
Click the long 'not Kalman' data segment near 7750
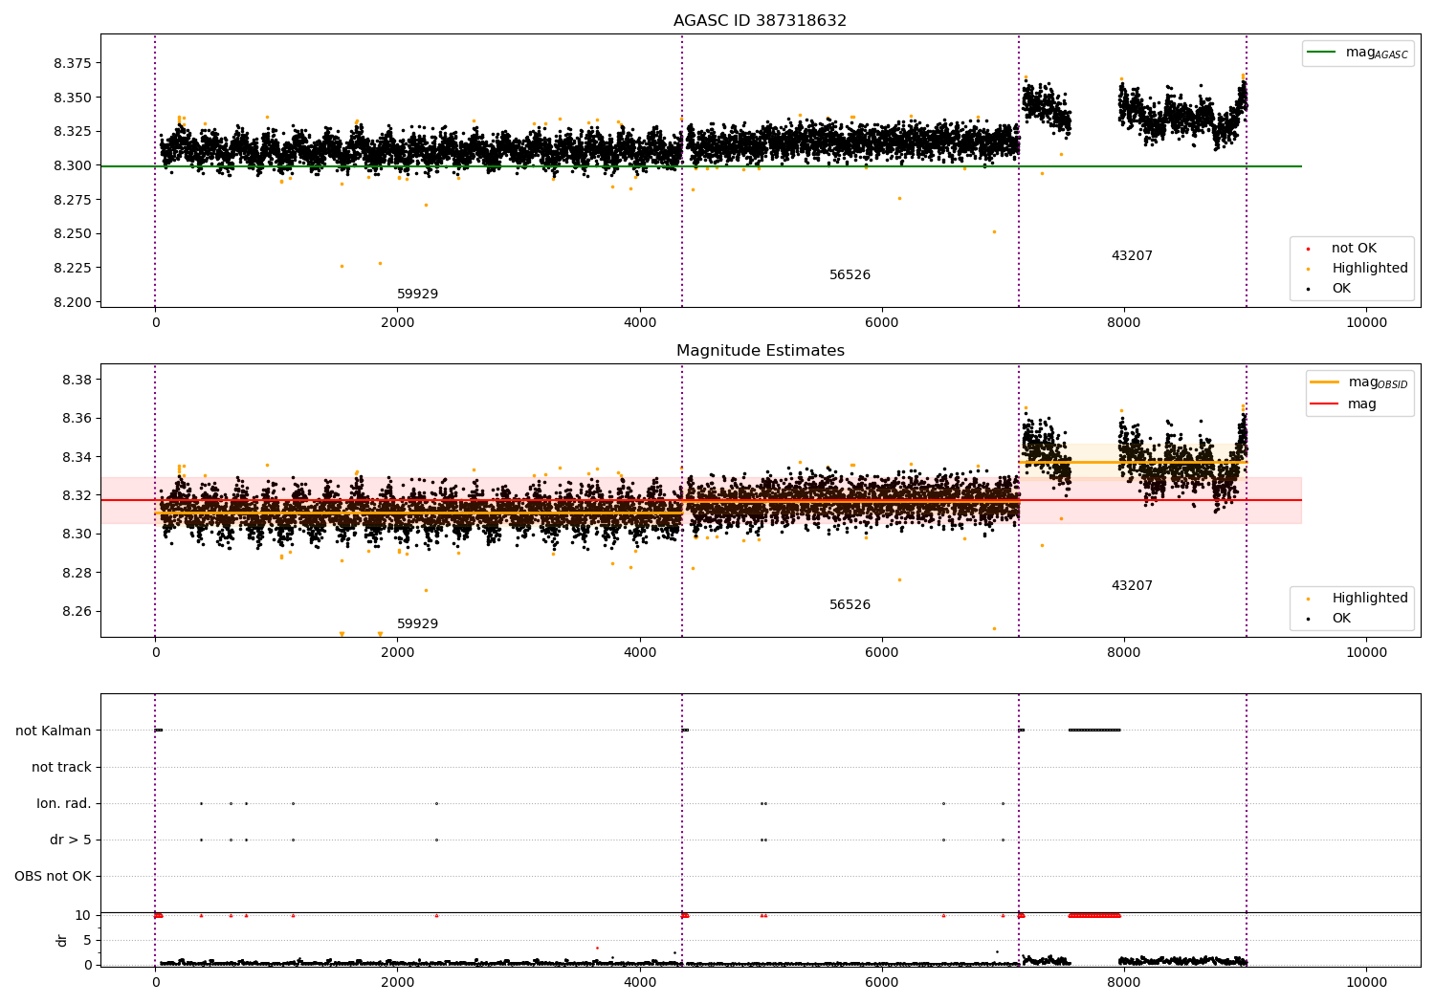(x=1094, y=731)
